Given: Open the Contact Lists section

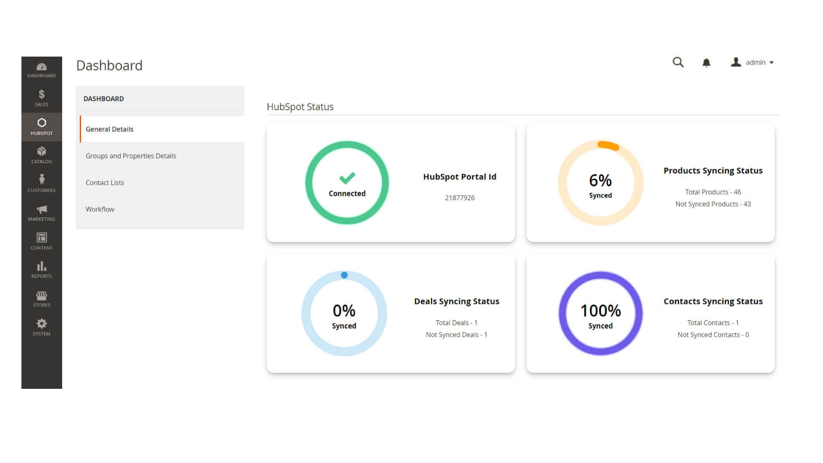Looking at the screenshot, I should [105, 182].
